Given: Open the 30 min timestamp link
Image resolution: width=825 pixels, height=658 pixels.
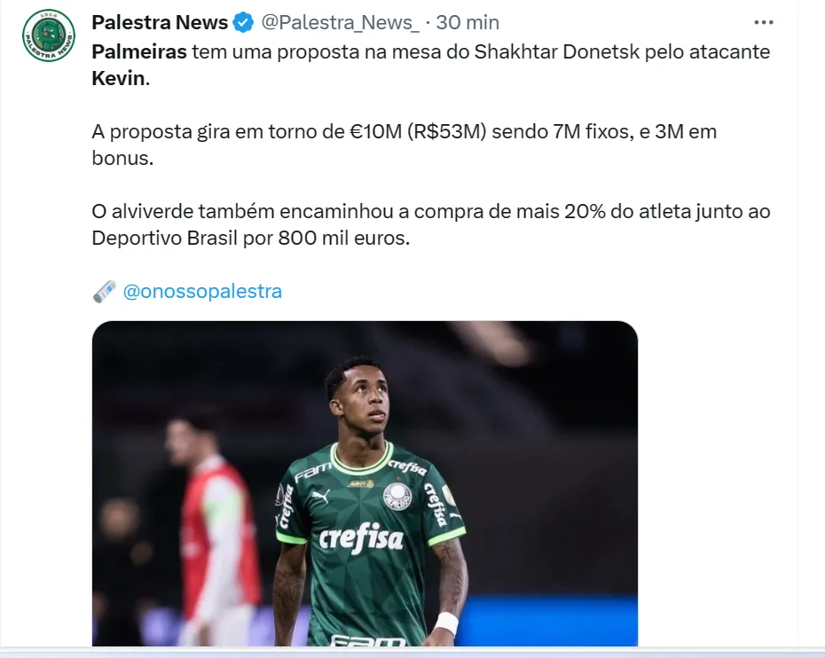Looking at the screenshot, I should (467, 23).
